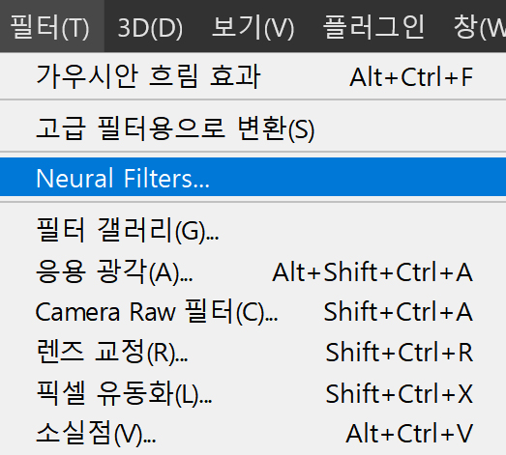Open 필터 갤러리(G)...
The height and width of the screenshot is (455, 506).
pos(253,230)
